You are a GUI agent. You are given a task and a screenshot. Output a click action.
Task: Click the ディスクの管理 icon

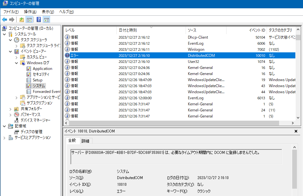[x=17, y=132]
